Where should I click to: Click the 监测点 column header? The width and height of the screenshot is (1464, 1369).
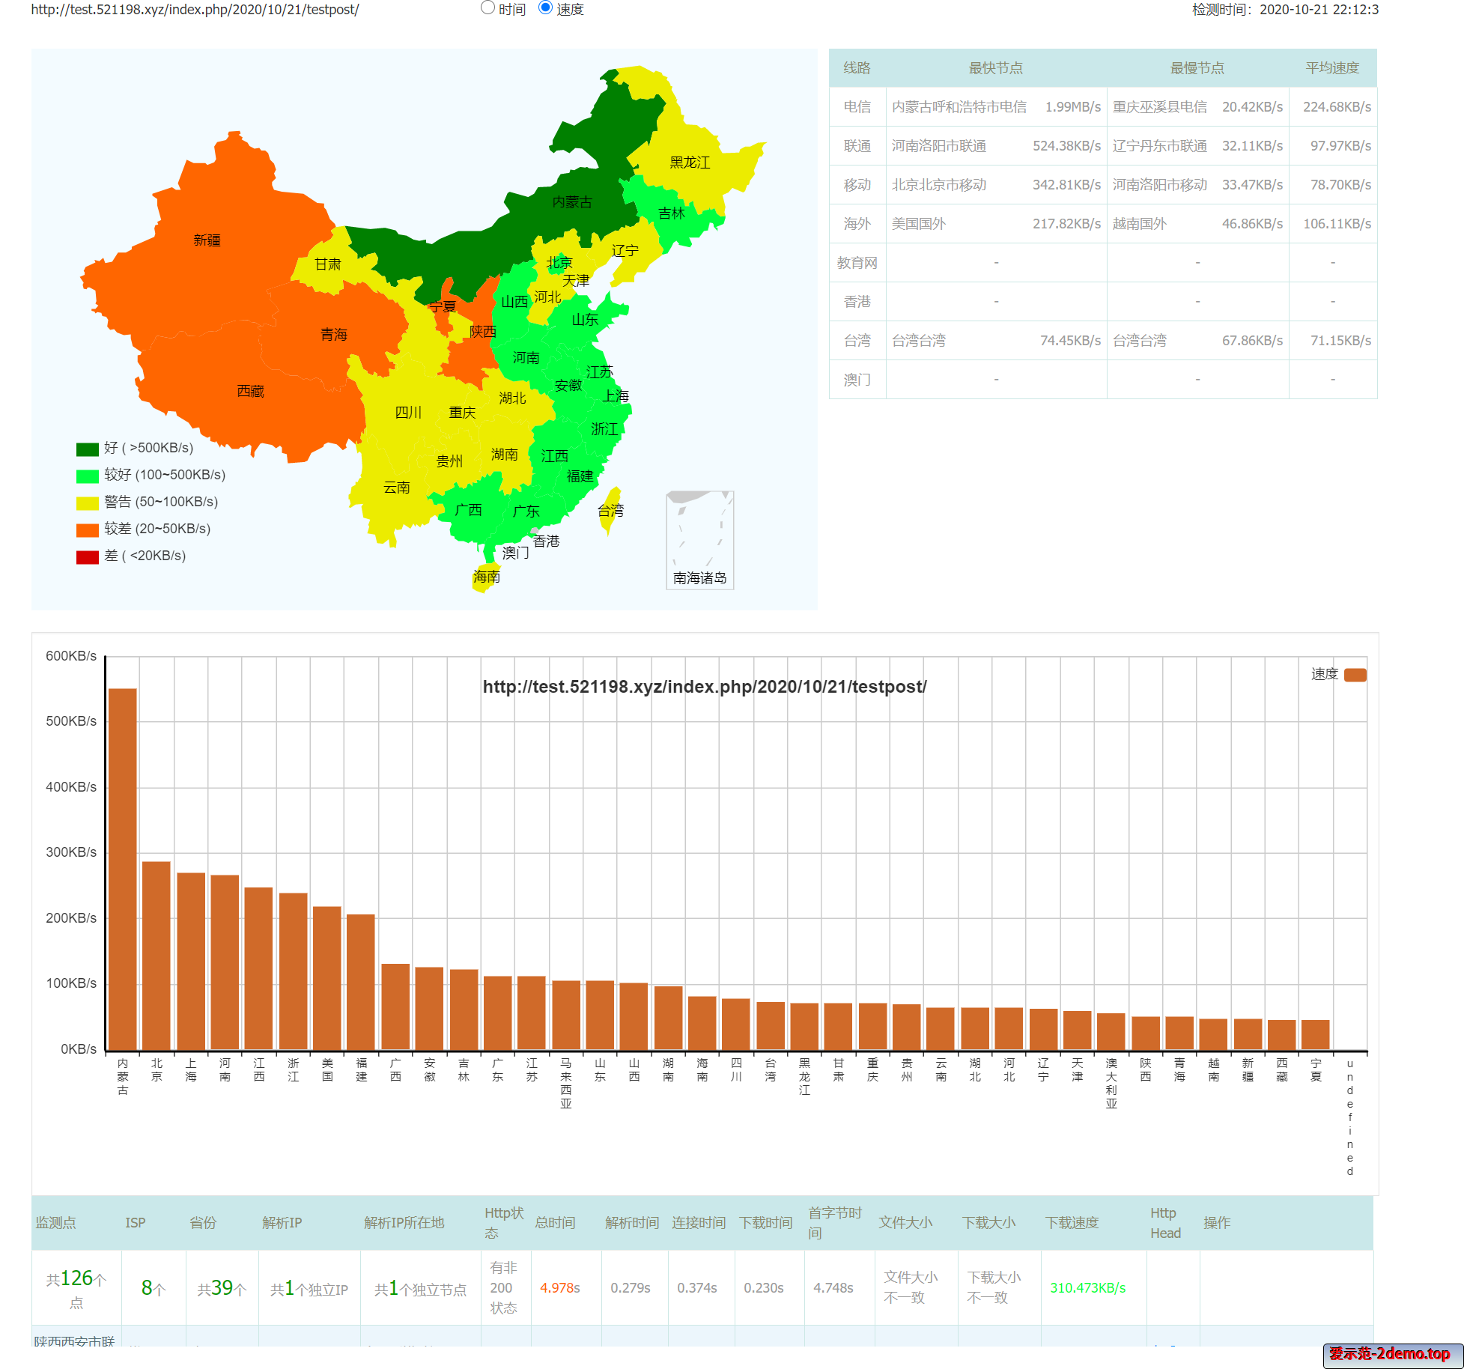(x=56, y=1223)
